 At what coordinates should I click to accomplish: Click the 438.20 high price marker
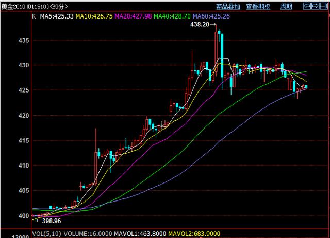pos(200,24)
